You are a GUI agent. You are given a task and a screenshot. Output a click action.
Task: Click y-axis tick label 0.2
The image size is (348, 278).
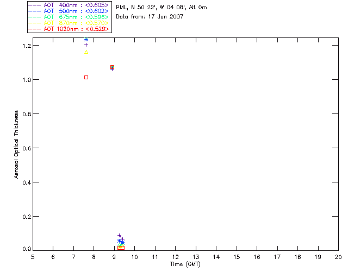click(27, 217)
